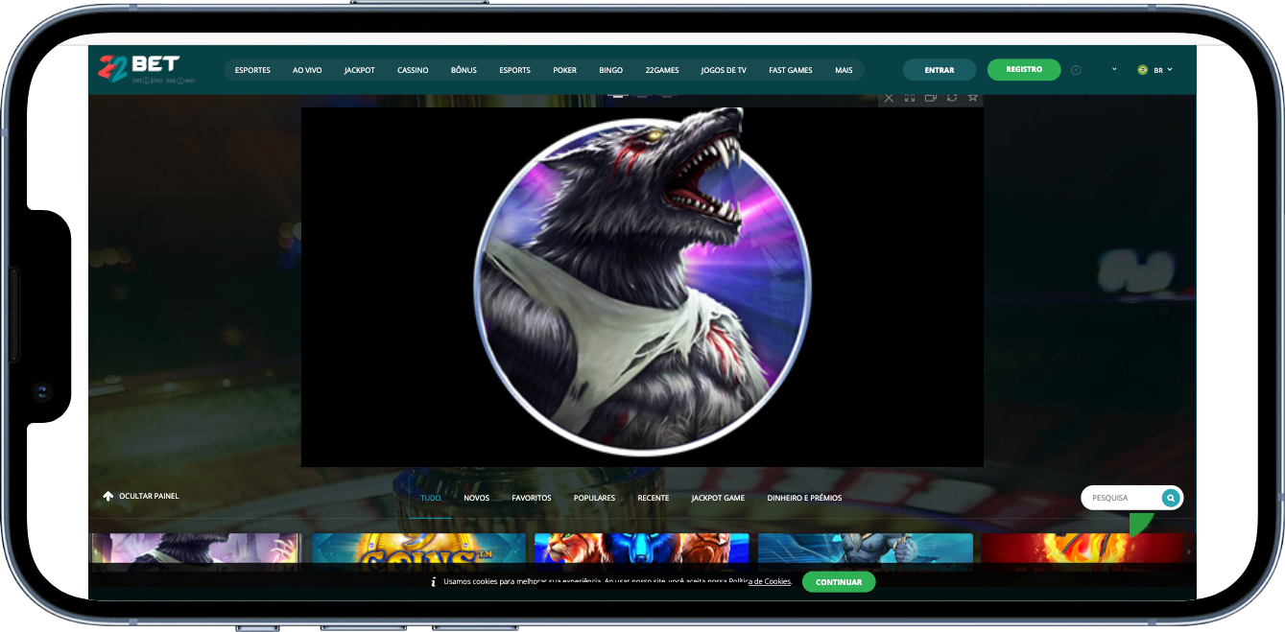The width and height of the screenshot is (1285, 632).
Task: Reload the game with refresh icon
Action: point(952,97)
